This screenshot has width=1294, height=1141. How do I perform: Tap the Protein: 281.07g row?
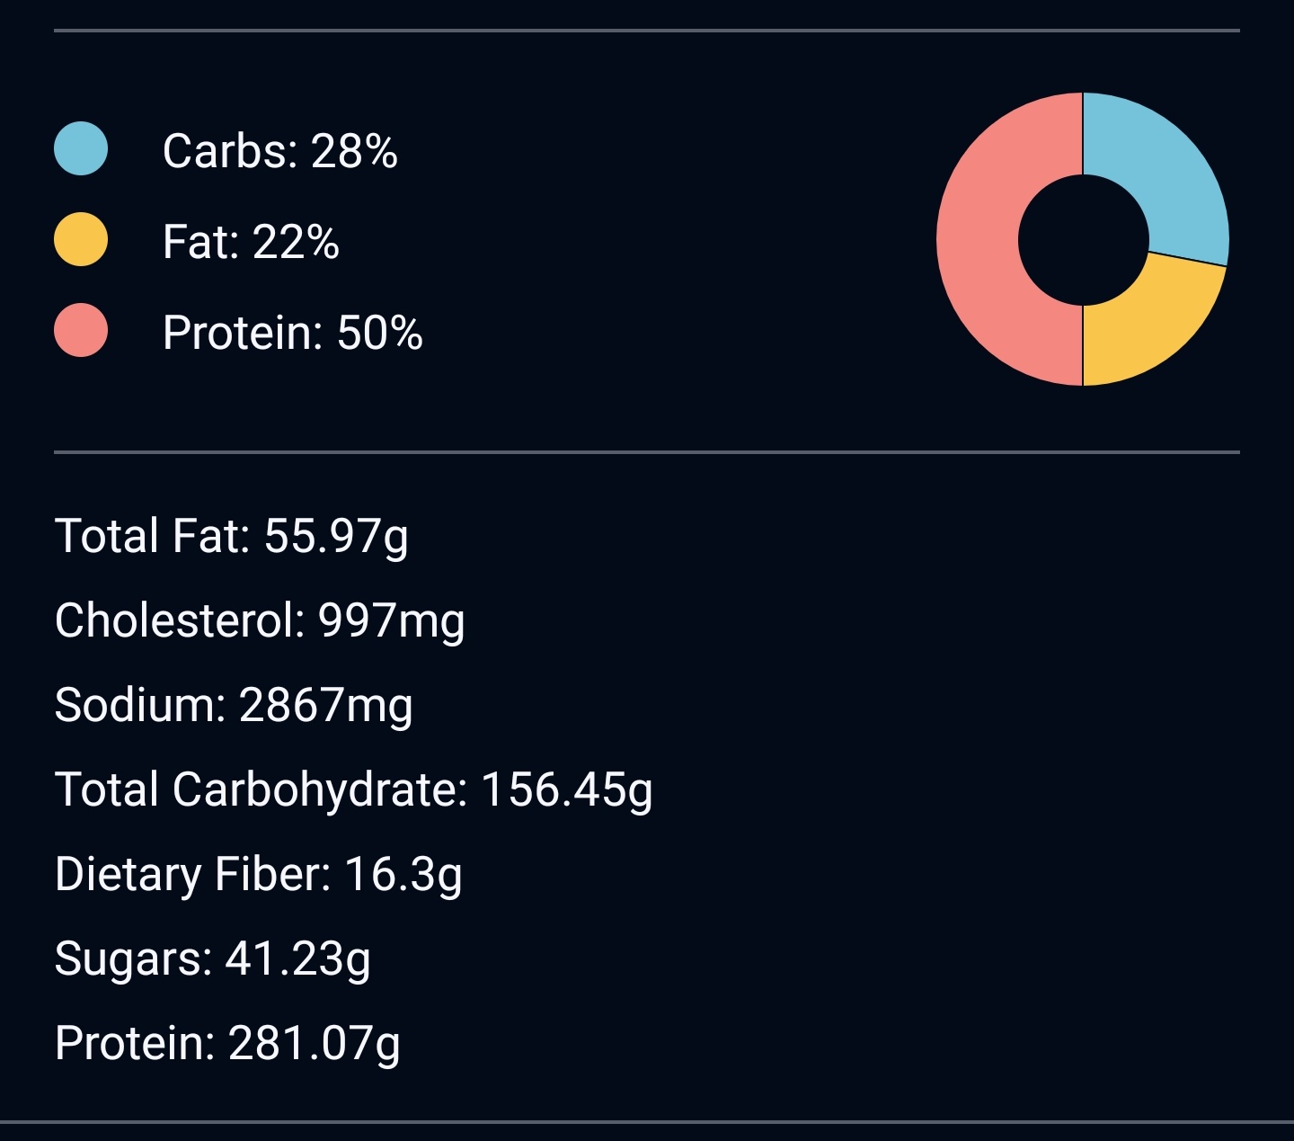point(227,1043)
